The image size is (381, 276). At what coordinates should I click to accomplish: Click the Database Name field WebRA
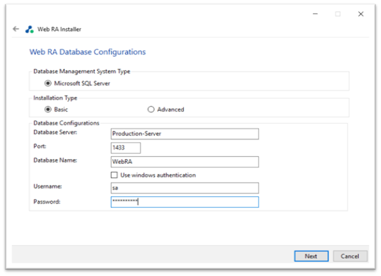pyautogui.click(x=185, y=162)
